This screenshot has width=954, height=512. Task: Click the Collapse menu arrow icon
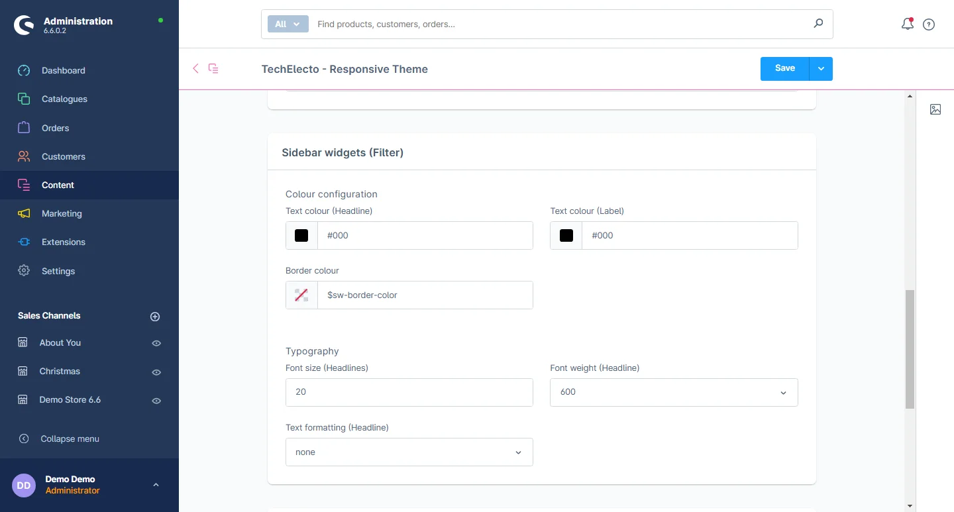[x=24, y=438]
